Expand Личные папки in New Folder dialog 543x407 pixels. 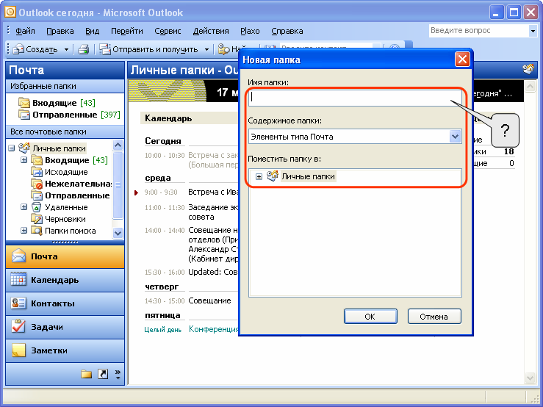coord(259,176)
